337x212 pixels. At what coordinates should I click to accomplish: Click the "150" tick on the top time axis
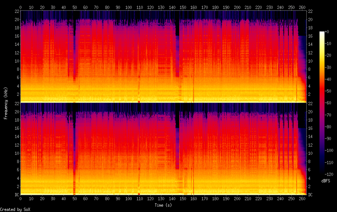pos(183,7)
